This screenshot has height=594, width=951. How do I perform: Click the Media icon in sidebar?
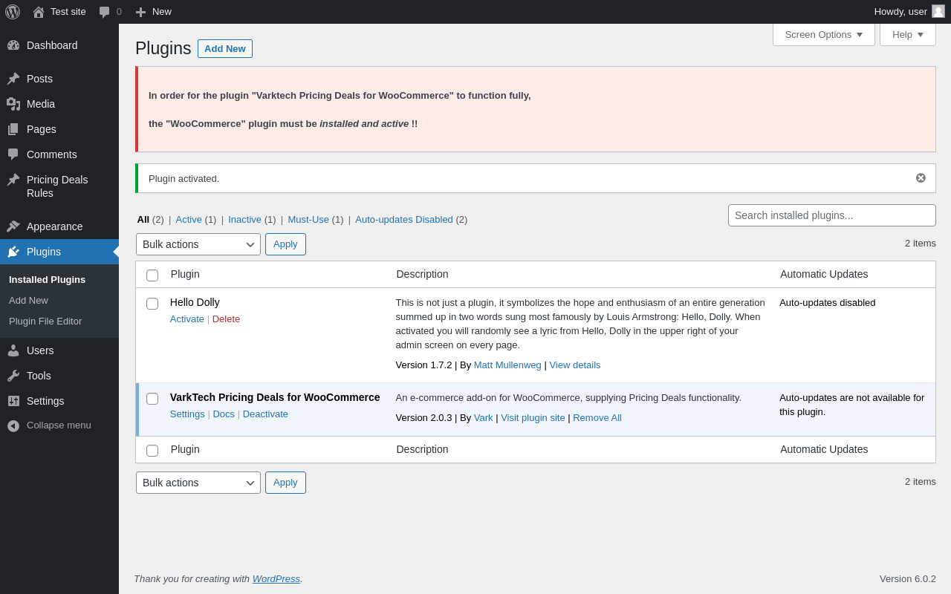(x=13, y=104)
